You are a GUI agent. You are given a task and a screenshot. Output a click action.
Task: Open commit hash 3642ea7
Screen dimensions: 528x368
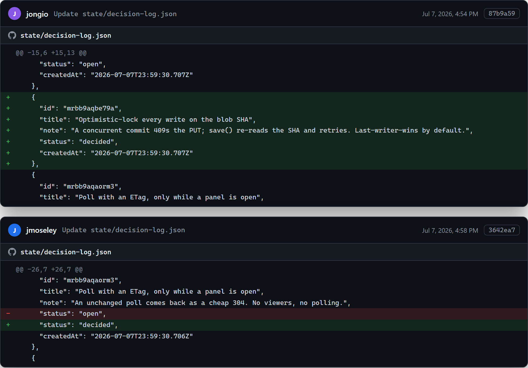click(x=502, y=230)
